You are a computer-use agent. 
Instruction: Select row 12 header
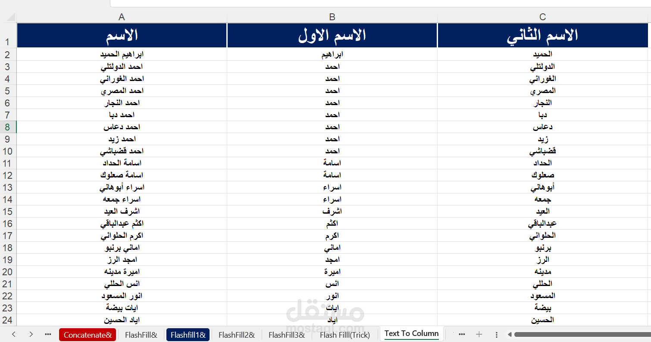coord(8,175)
